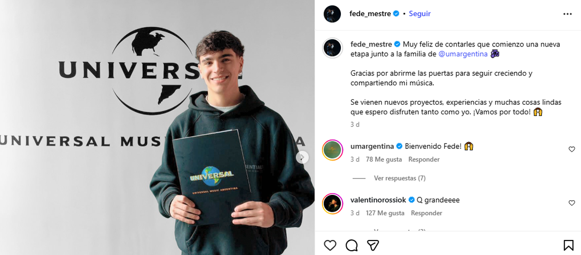Viewport: 581px width, 255px height.
Task: Save the post with the bookmark icon
Action: coord(568,245)
